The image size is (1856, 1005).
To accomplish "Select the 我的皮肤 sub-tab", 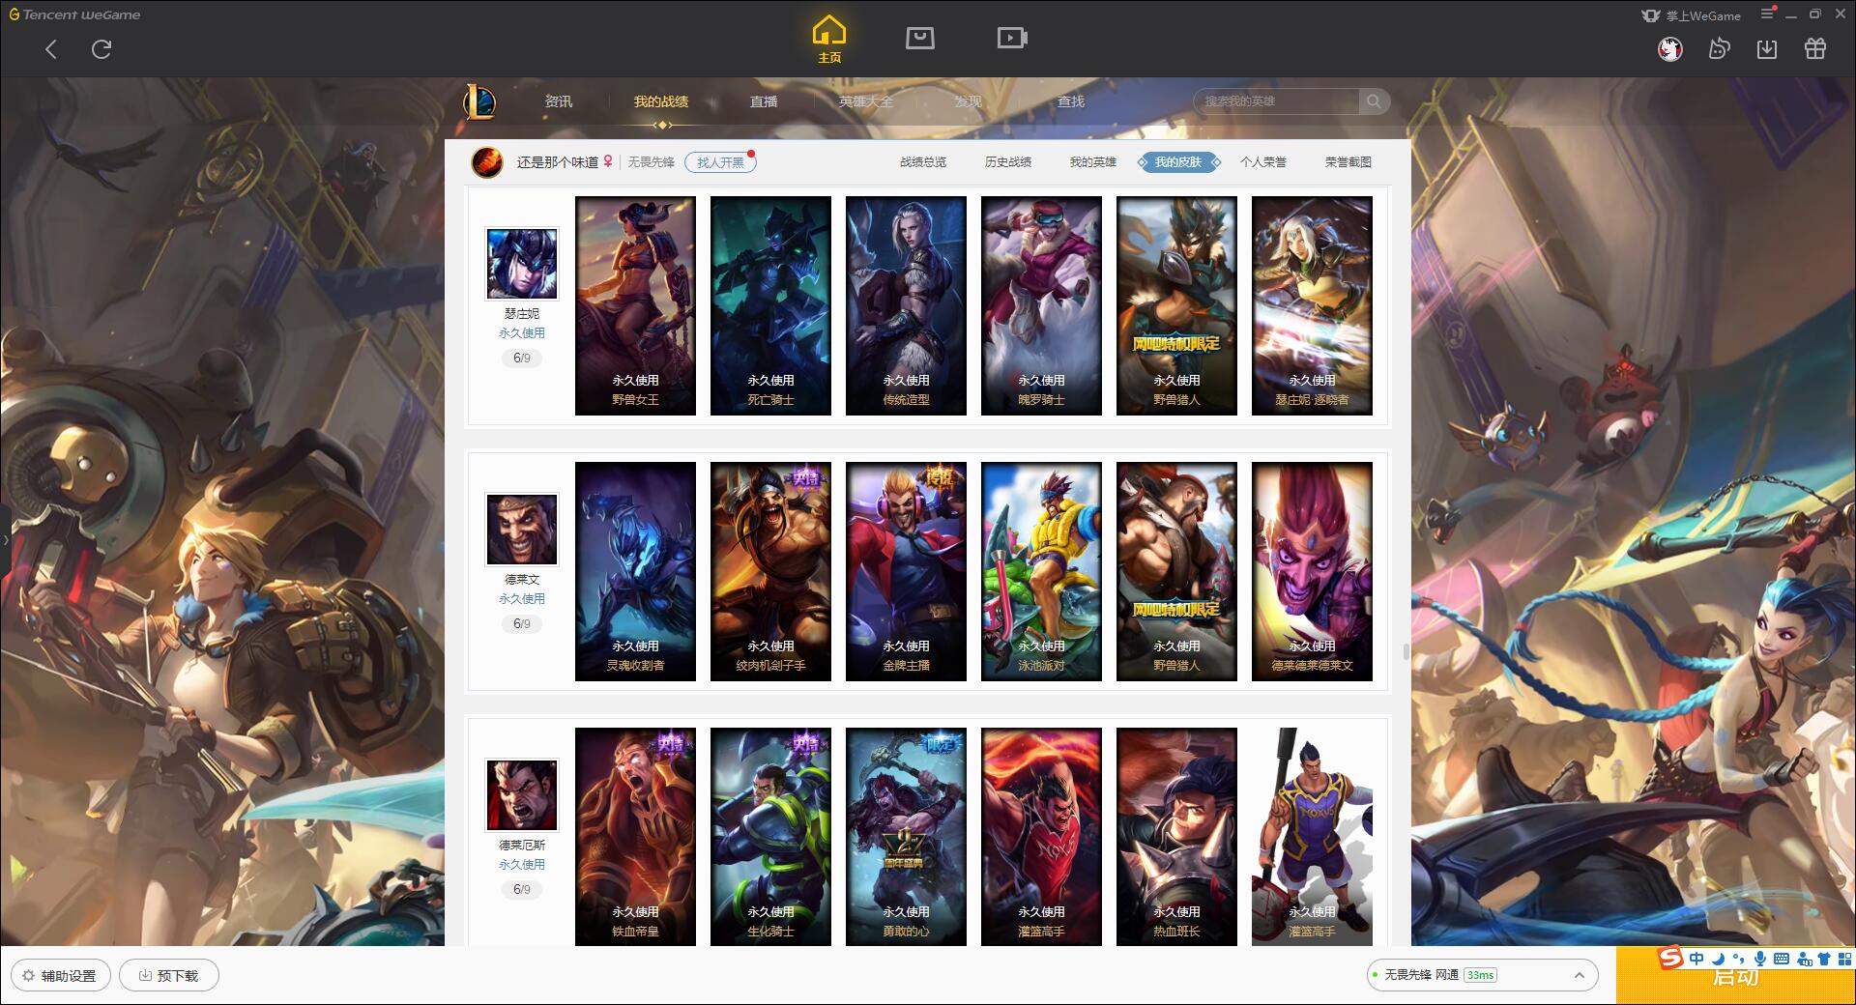I will pos(1178,162).
